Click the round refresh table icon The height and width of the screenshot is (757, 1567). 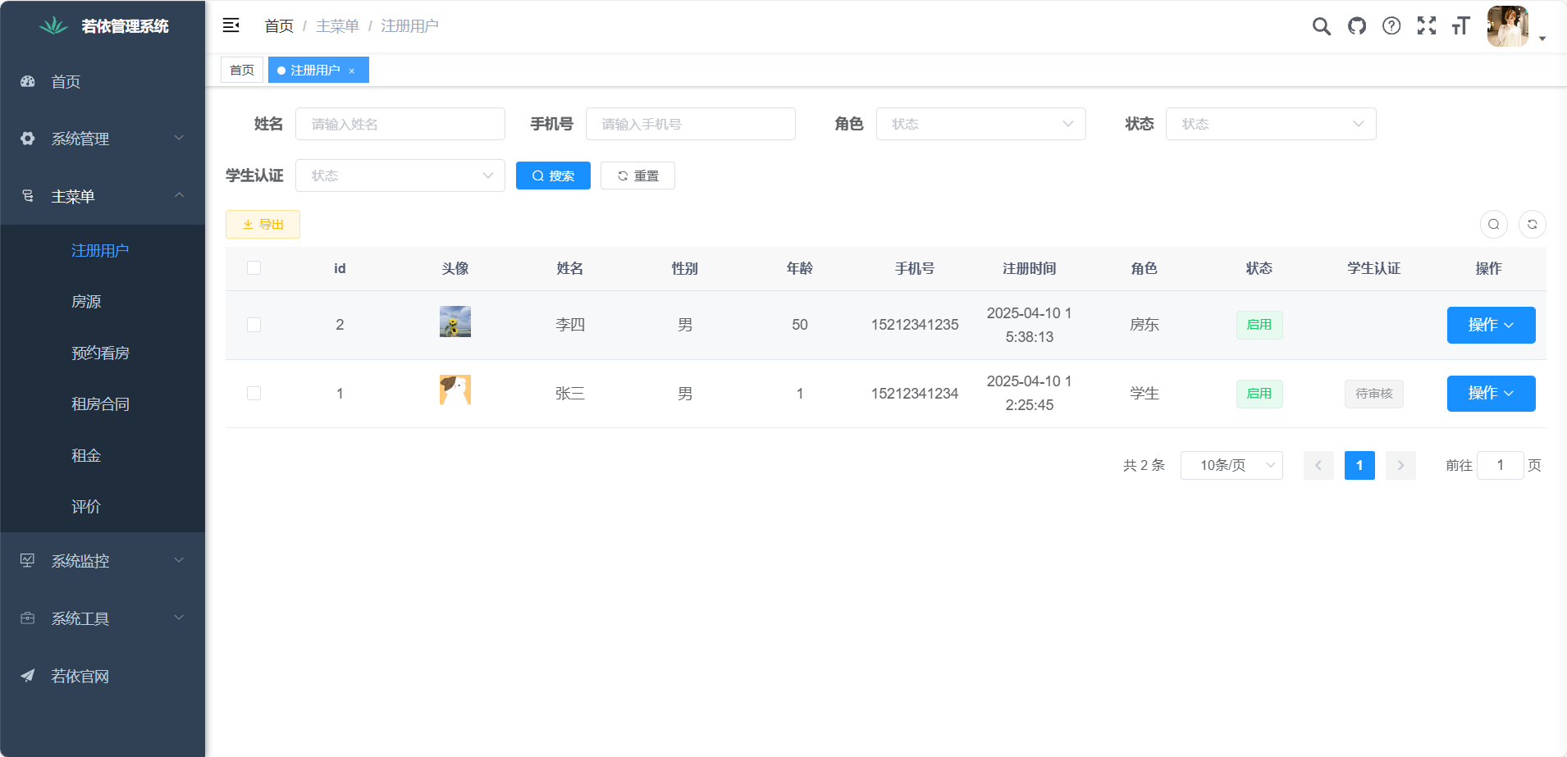1533,224
